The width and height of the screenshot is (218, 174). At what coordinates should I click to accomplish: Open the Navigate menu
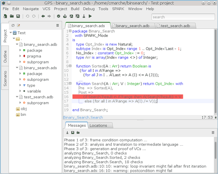point(31,9)
